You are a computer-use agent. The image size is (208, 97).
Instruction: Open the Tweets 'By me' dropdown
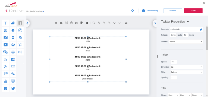click(186, 42)
